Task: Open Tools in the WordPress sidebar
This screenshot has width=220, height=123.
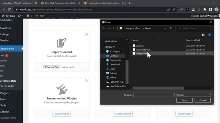Action: [3, 106]
